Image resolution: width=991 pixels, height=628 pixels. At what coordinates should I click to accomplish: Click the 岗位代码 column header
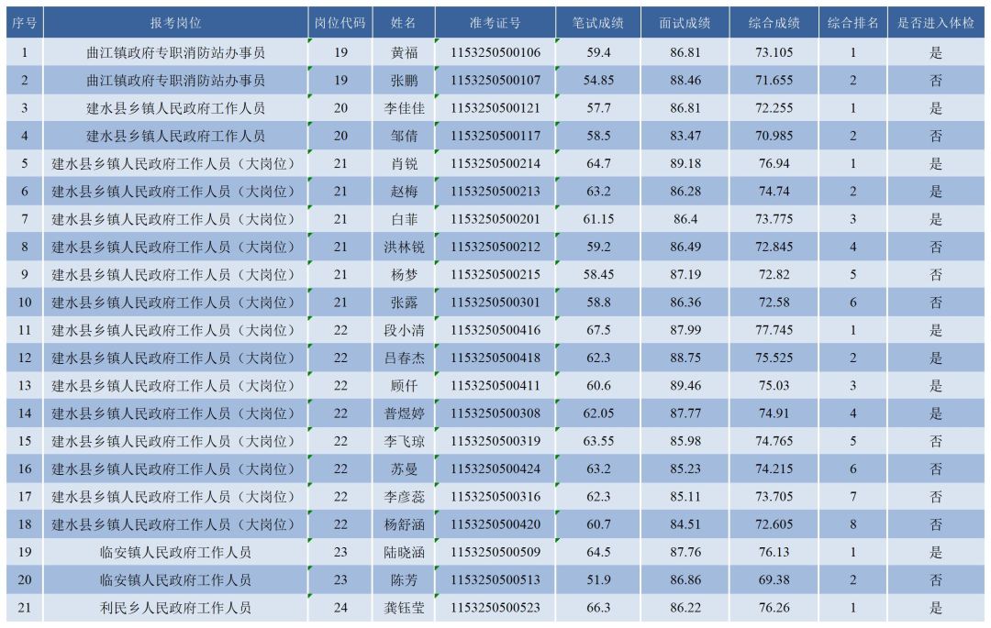pyautogui.click(x=340, y=23)
